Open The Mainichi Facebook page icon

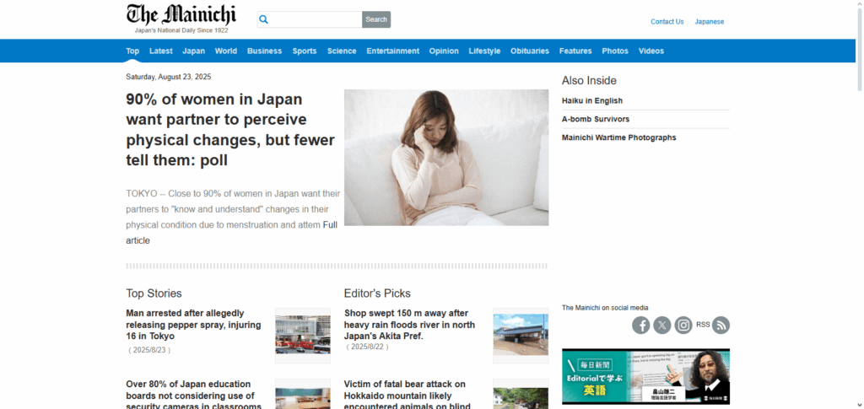641,325
